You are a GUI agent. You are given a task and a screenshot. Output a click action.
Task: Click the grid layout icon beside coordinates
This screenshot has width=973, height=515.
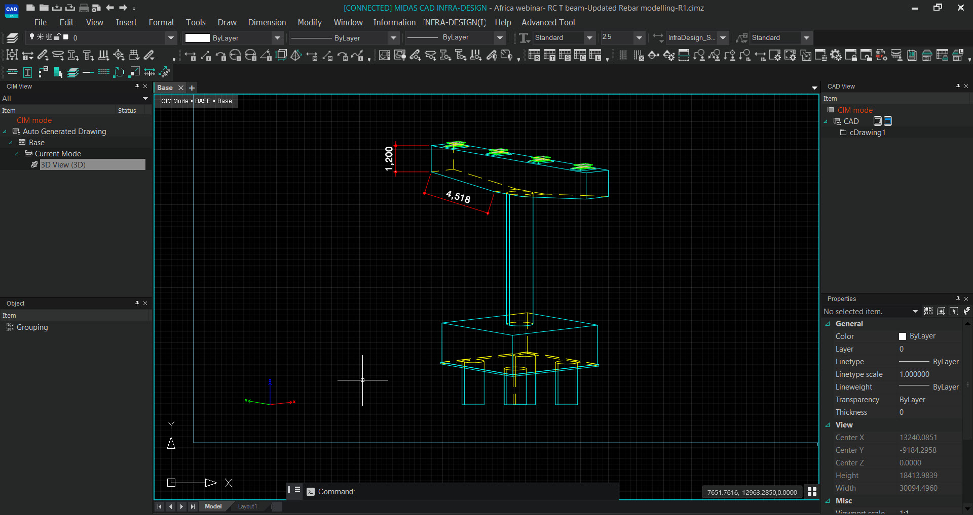click(812, 492)
